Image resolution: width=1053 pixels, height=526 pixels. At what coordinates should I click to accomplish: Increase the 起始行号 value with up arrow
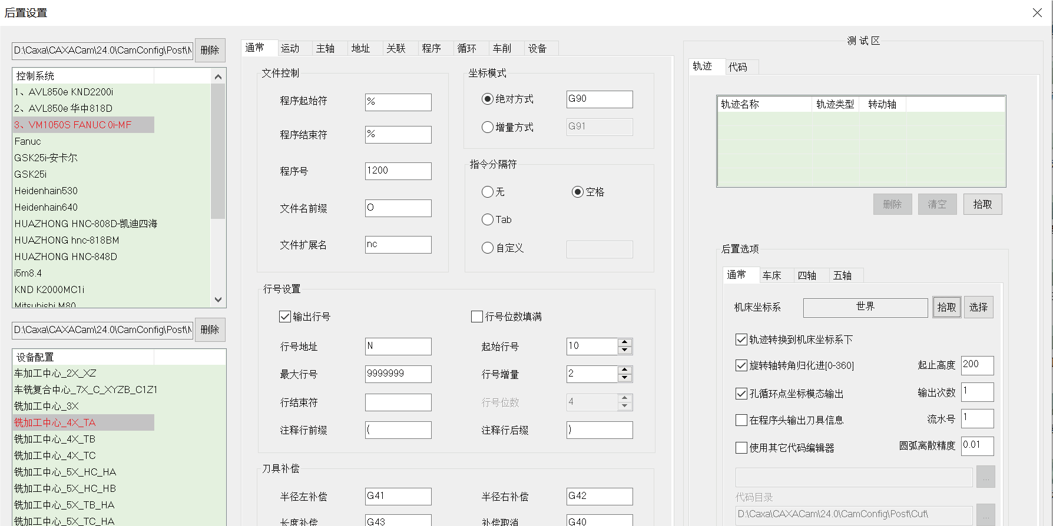coord(625,342)
